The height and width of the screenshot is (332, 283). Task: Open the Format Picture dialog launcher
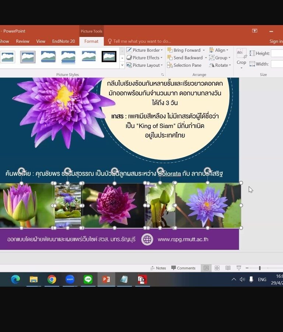[x=163, y=75]
